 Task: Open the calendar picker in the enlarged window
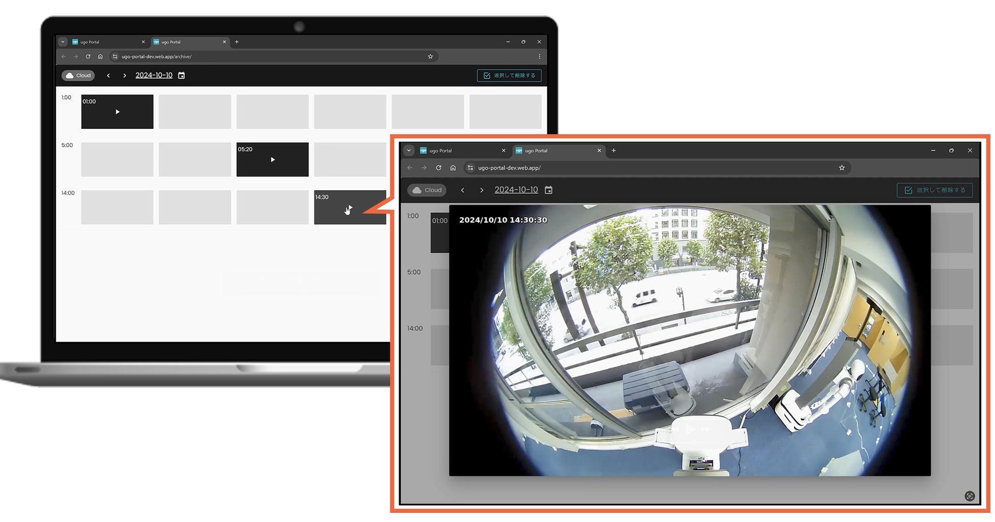point(549,190)
